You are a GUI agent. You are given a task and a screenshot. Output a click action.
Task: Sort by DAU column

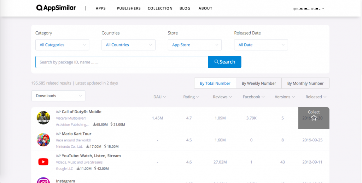click(160, 97)
